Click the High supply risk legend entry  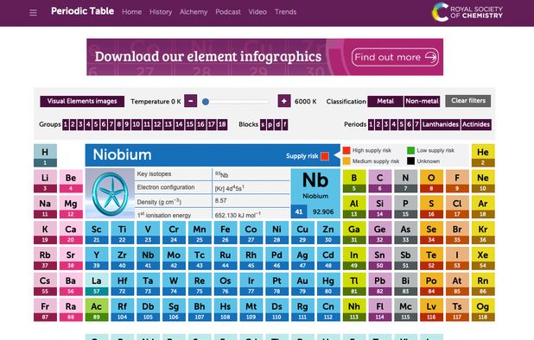point(367,150)
